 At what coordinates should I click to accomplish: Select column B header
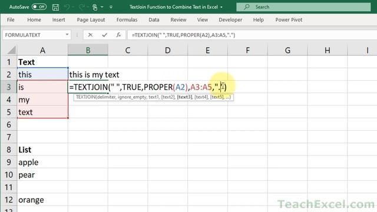88,50
